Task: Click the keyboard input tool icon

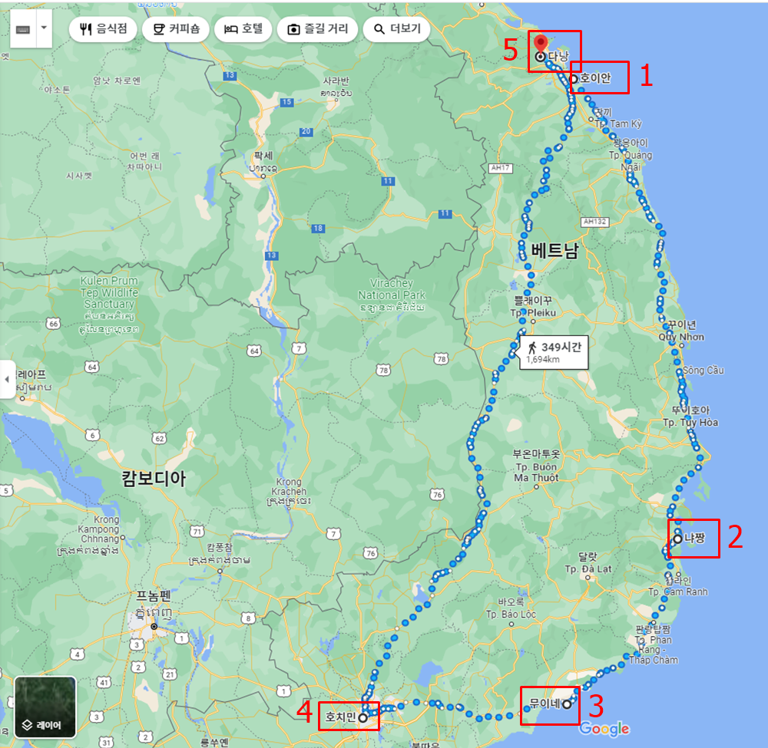Action: click(x=23, y=29)
